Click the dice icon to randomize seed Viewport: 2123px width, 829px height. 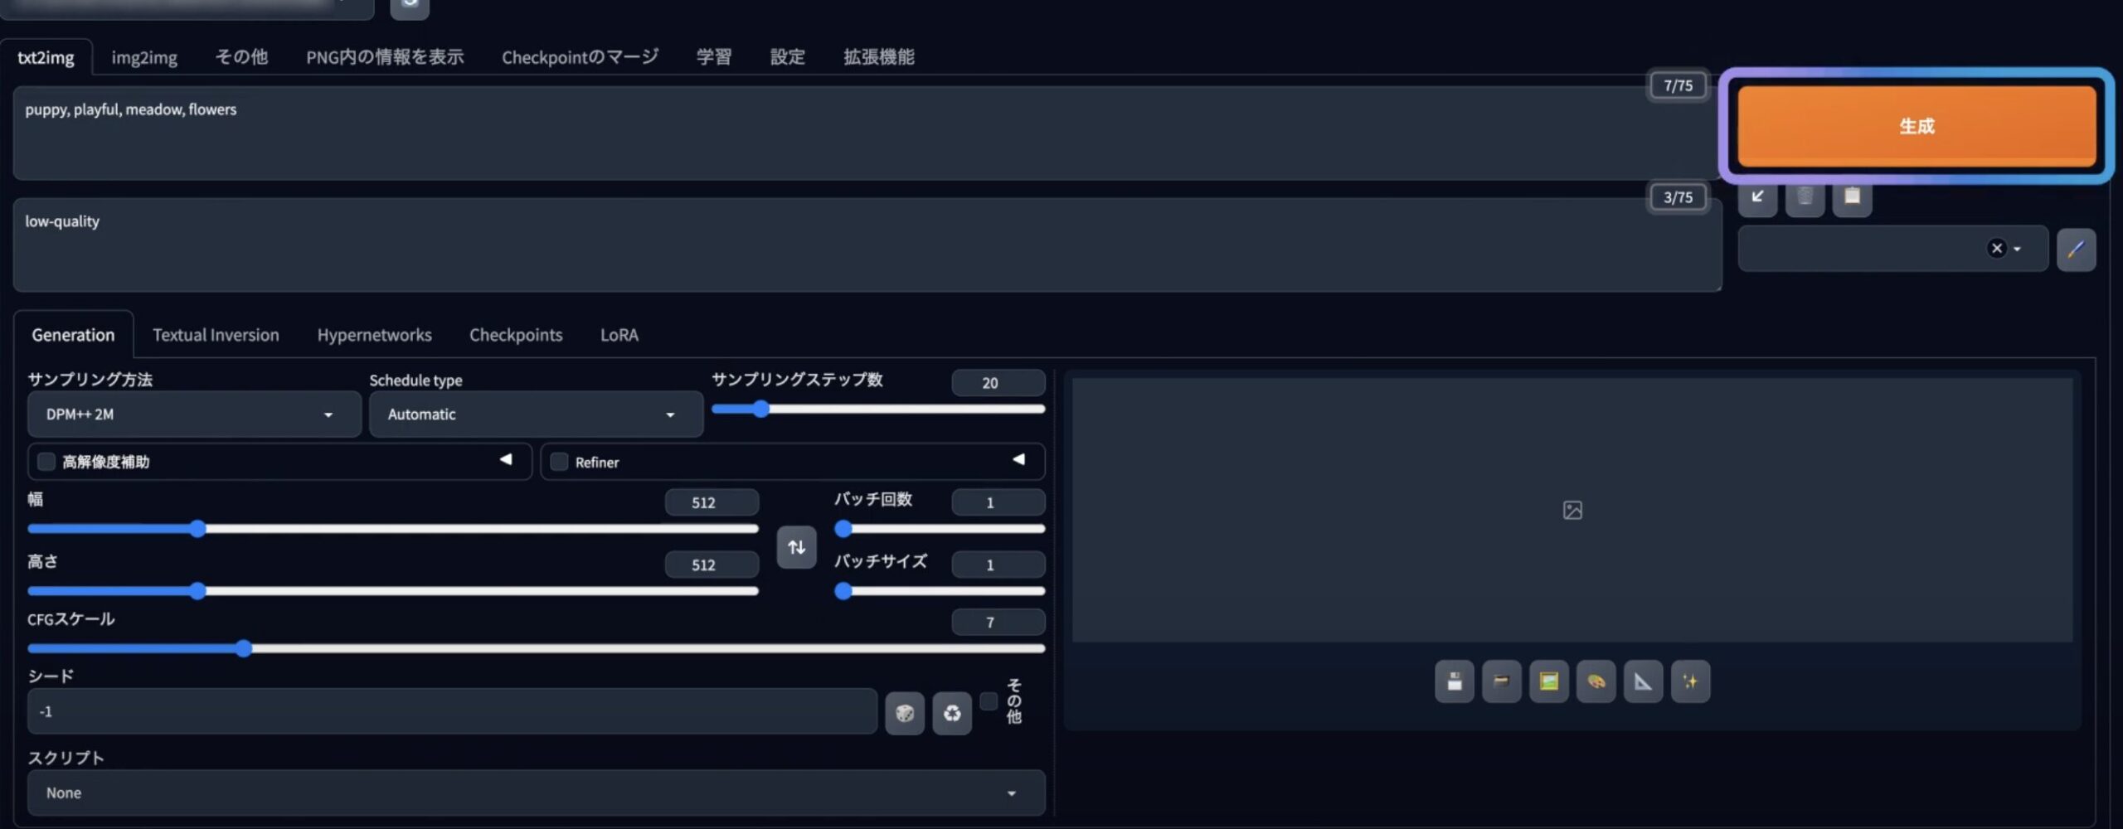tap(905, 713)
